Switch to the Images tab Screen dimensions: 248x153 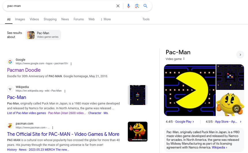(20, 19)
